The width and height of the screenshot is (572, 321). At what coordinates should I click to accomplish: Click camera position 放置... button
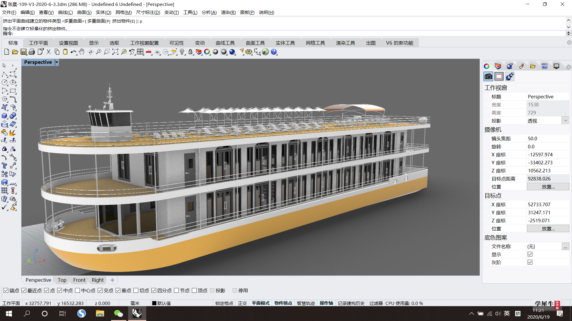tap(548, 187)
